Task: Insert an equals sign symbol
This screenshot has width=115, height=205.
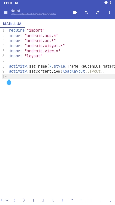Action: click(x=81, y=200)
